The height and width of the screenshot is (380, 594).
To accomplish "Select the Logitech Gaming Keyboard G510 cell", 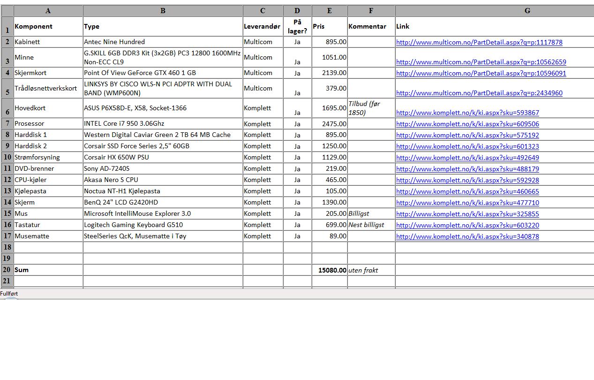I will [163, 225].
